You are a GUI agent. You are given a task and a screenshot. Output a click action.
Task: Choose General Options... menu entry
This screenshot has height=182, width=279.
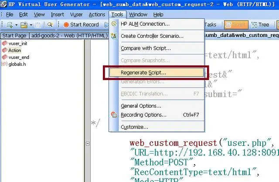click(x=157, y=106)
